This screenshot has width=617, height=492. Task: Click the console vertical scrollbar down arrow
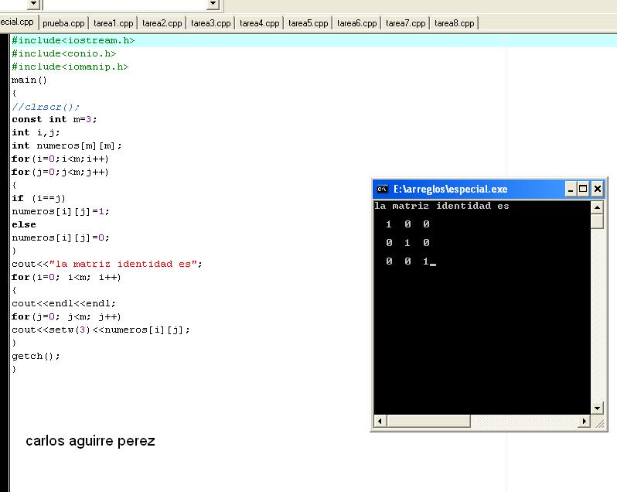[x=597, y=408]
